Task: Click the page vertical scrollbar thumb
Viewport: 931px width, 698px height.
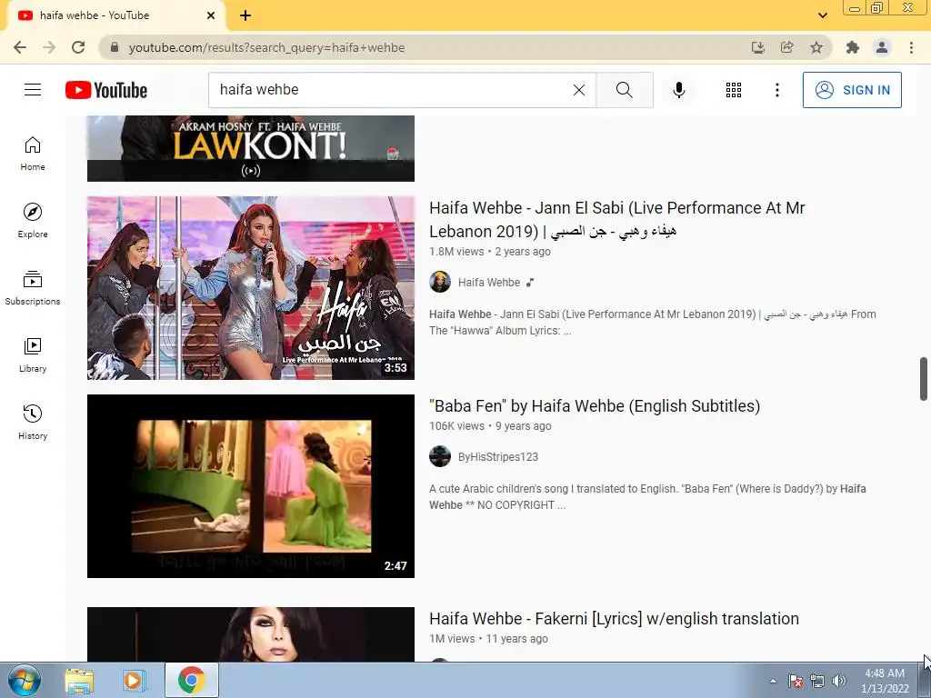Action: coord(924,379)
